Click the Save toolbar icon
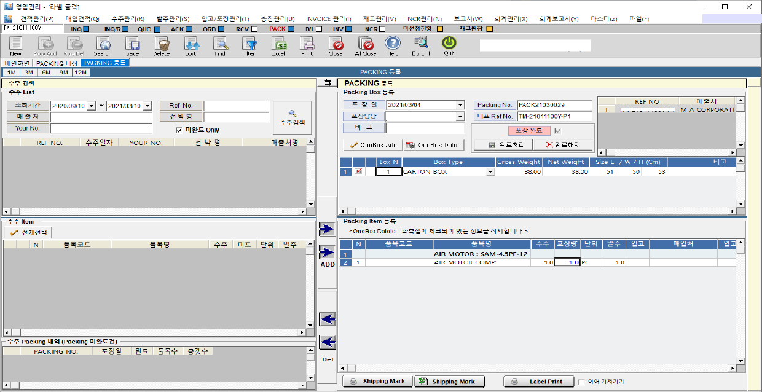The height and width of the screenshot is (392, 762). tap(132, 45)
